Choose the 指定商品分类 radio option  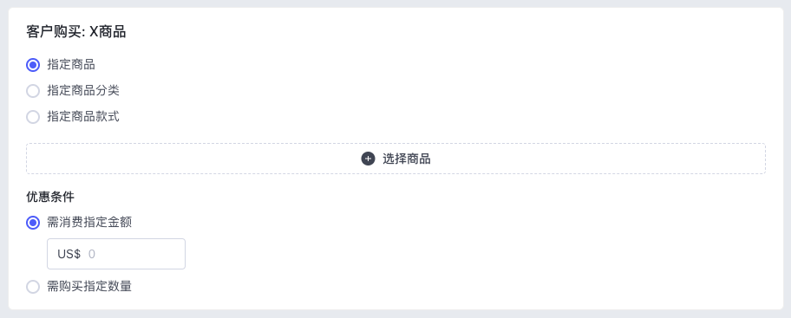33,91
